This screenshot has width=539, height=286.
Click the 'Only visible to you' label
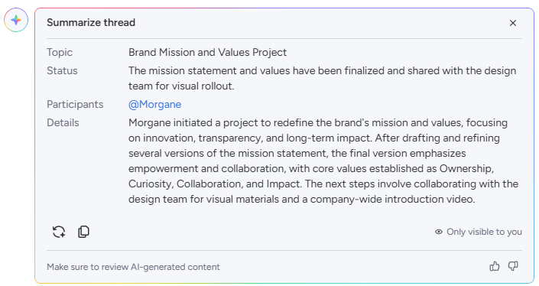click(x=484, y=232)
